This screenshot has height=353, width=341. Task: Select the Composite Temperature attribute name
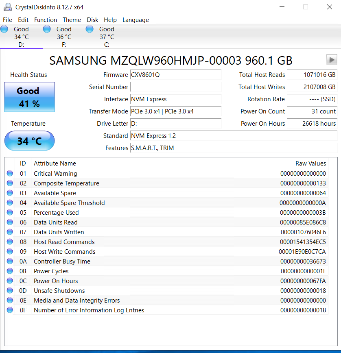coord(66,183)
